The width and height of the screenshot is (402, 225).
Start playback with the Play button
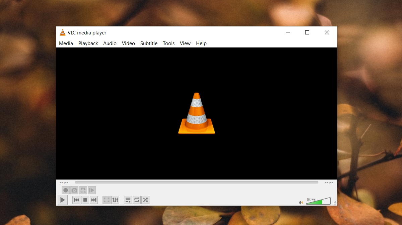coord(63,200)
